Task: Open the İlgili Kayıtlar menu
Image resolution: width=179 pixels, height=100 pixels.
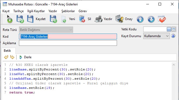Action: click(36, 11)
